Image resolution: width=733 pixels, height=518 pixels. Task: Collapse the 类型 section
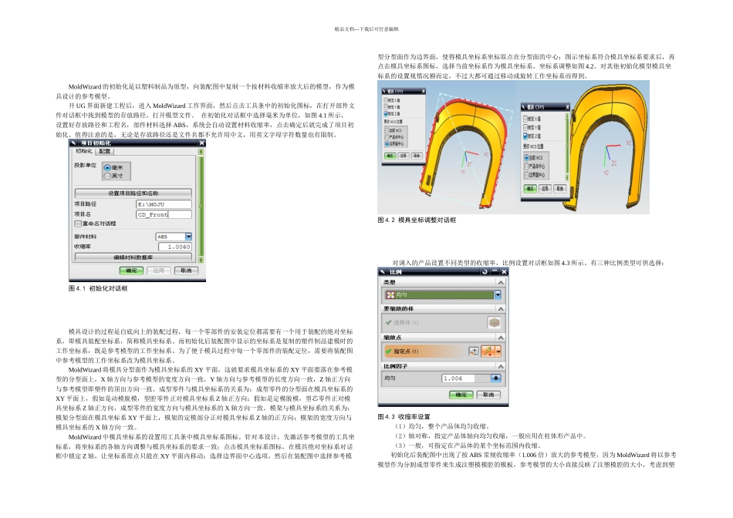501,283
